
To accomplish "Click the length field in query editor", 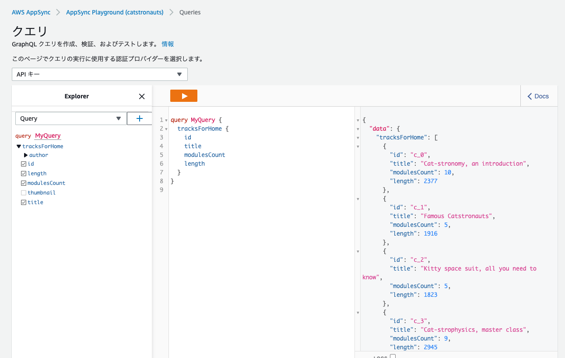I will tap(194, 163).
